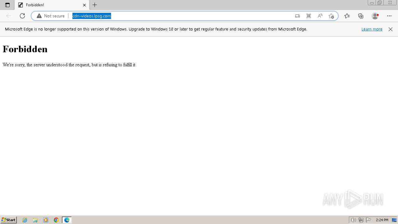Start Read aloud from address bar

point(320,16)
